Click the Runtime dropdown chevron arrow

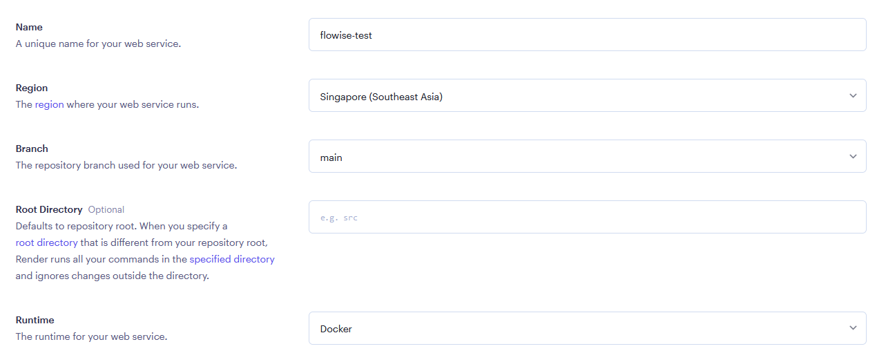[853, 328]
